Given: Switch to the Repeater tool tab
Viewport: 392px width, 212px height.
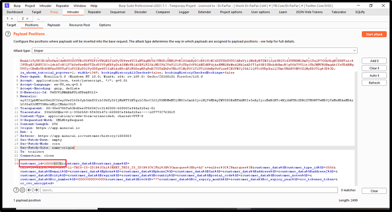Looking at the screenshot, I should (x=94, y=12).
